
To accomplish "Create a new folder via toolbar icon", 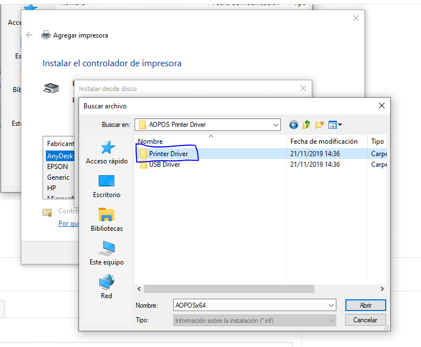I will pyautogui.click(x=320, y=125).
